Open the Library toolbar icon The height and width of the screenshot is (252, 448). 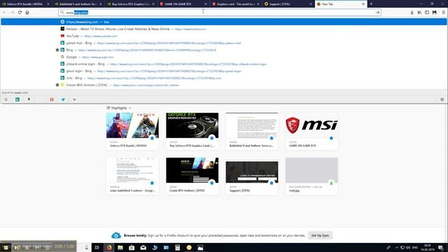tap(419, 13)
